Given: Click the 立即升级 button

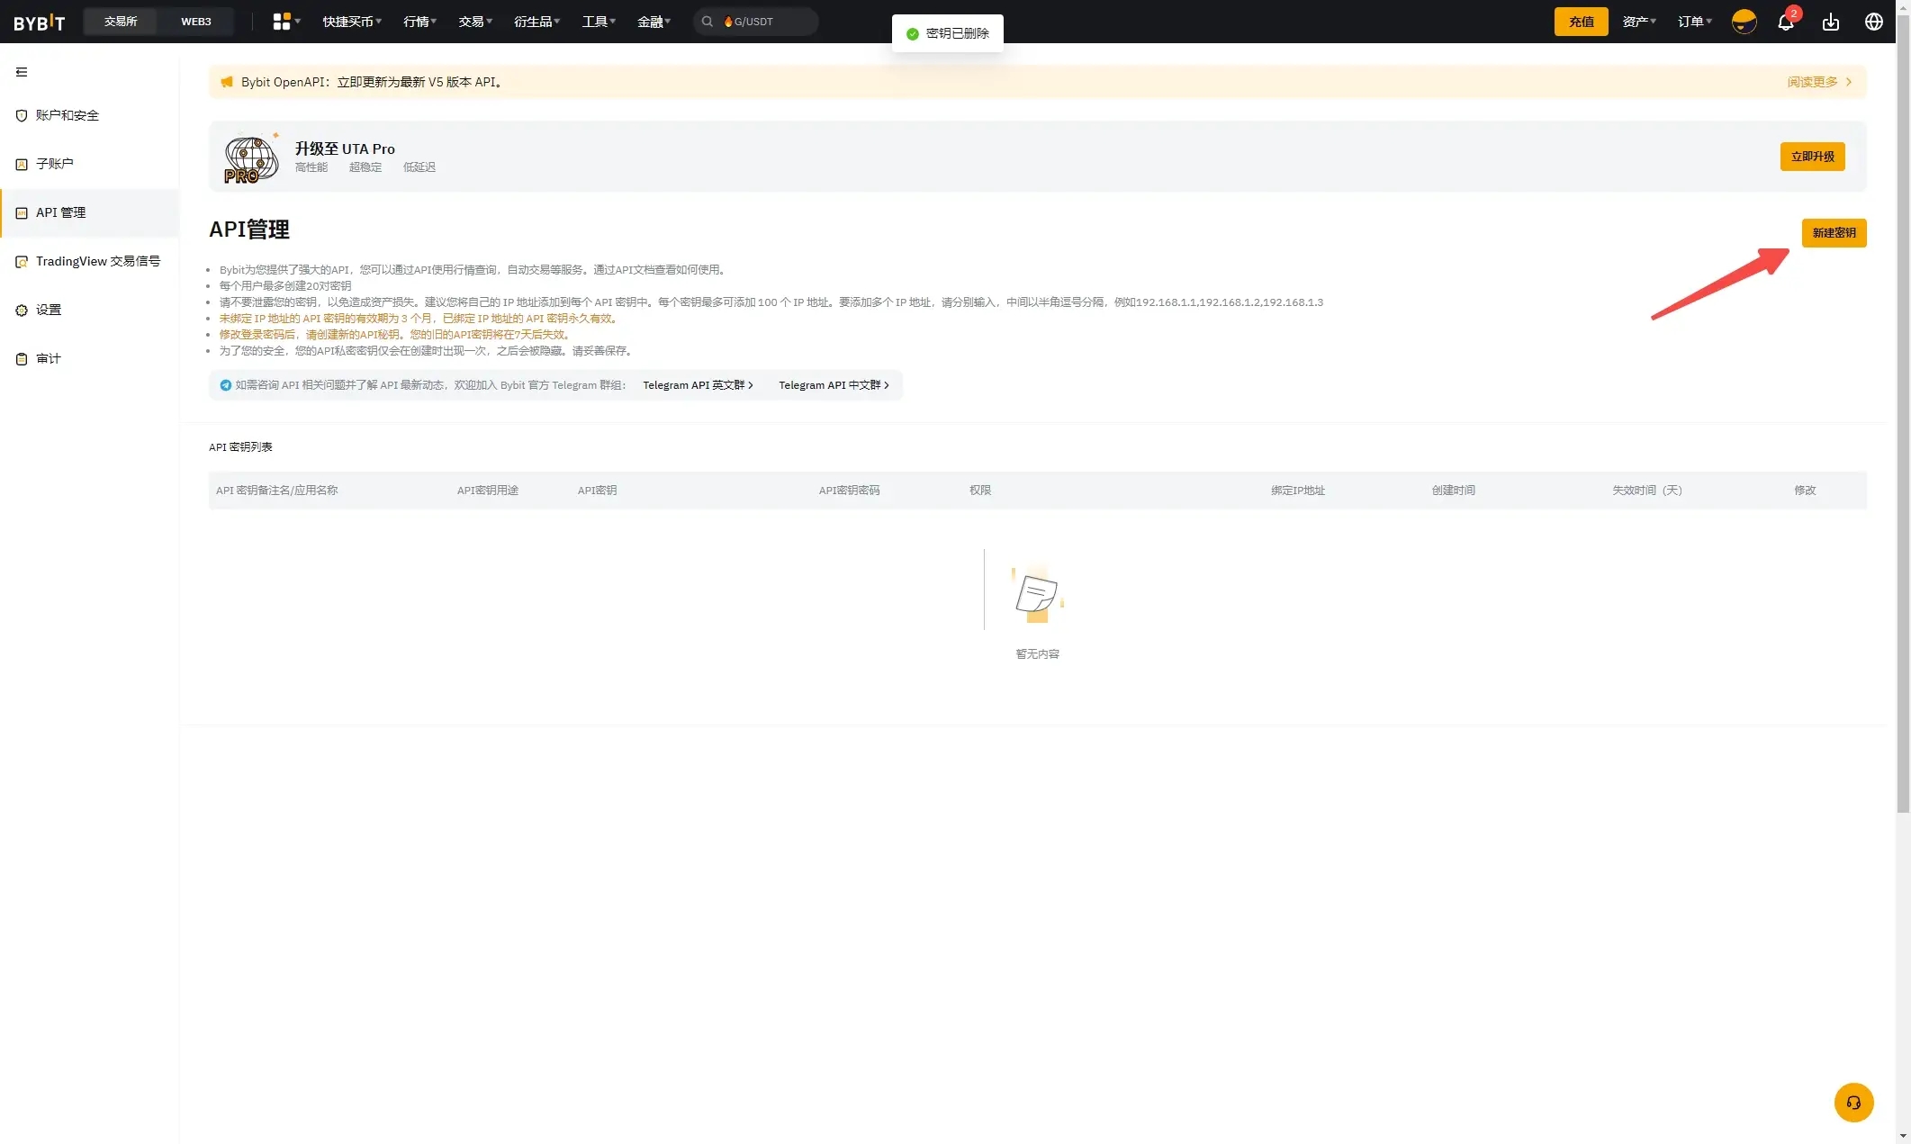Looking at the screenshot, I should point(1812,157).
